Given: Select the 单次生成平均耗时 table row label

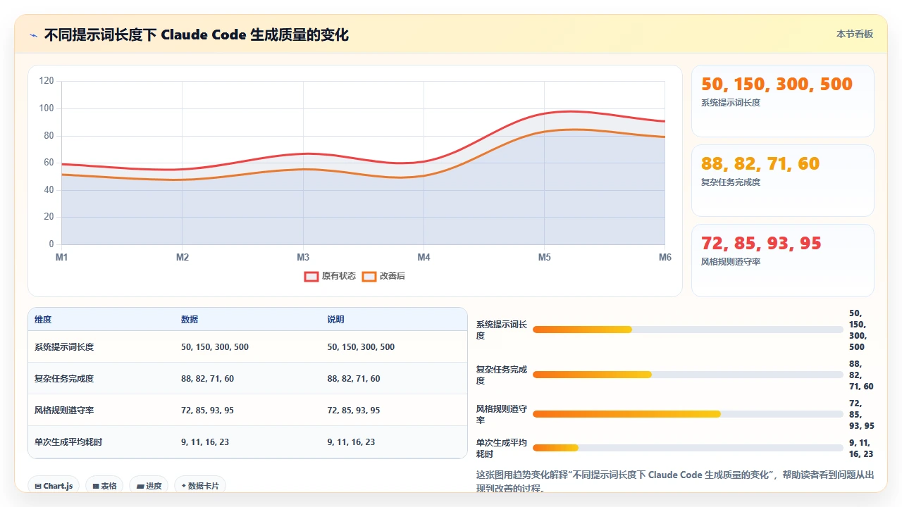Looking at the screenshot, I should (x=68, y=442).
